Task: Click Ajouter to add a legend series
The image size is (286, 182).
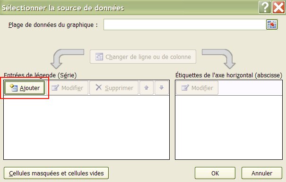Action: (x=25, y=88)
